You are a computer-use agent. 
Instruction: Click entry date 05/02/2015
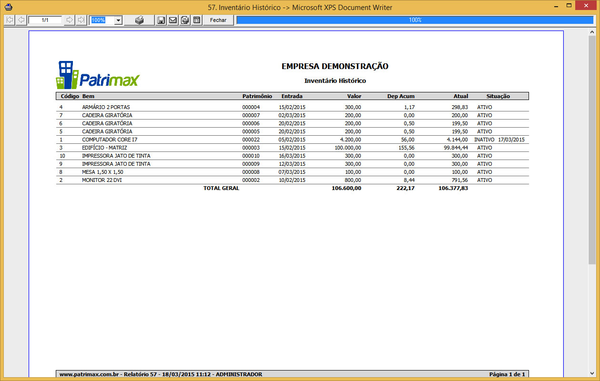(x=292, y=140)
